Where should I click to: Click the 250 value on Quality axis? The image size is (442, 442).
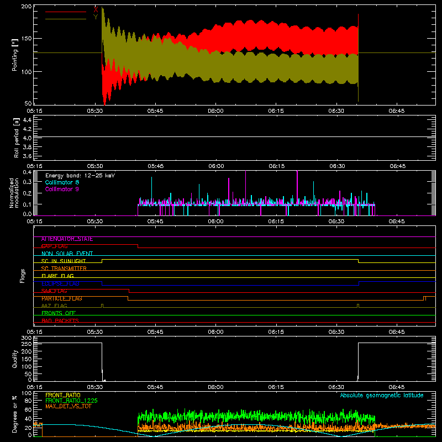pyautogui.click(x=27, y=344)
